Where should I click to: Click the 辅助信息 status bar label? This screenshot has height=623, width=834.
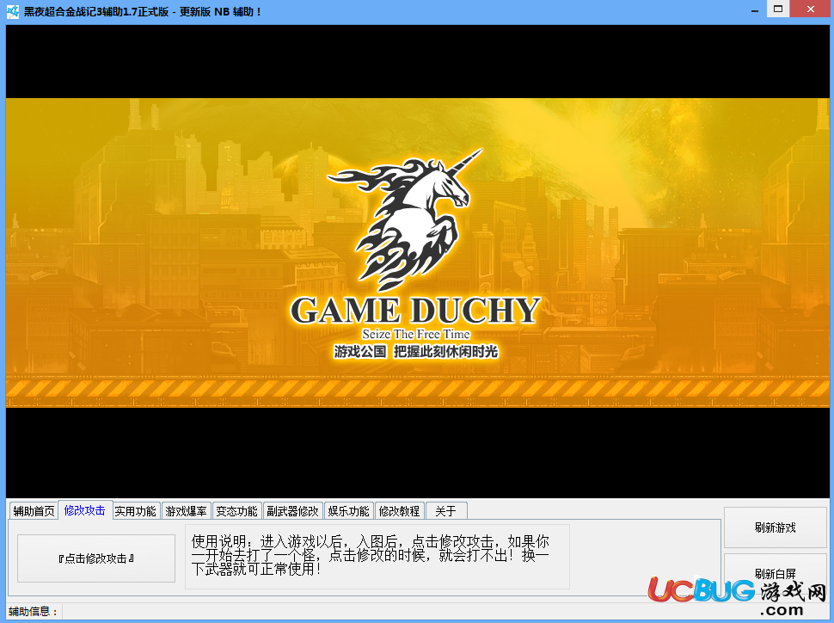coord(33,611)
